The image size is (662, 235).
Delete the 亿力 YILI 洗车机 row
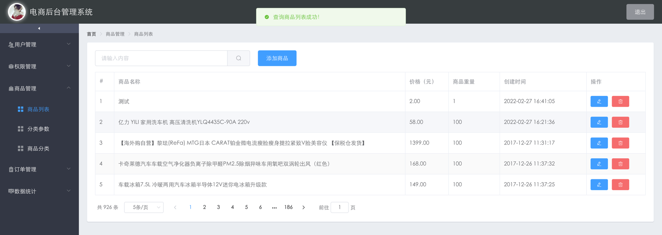[x=620, y=122]
